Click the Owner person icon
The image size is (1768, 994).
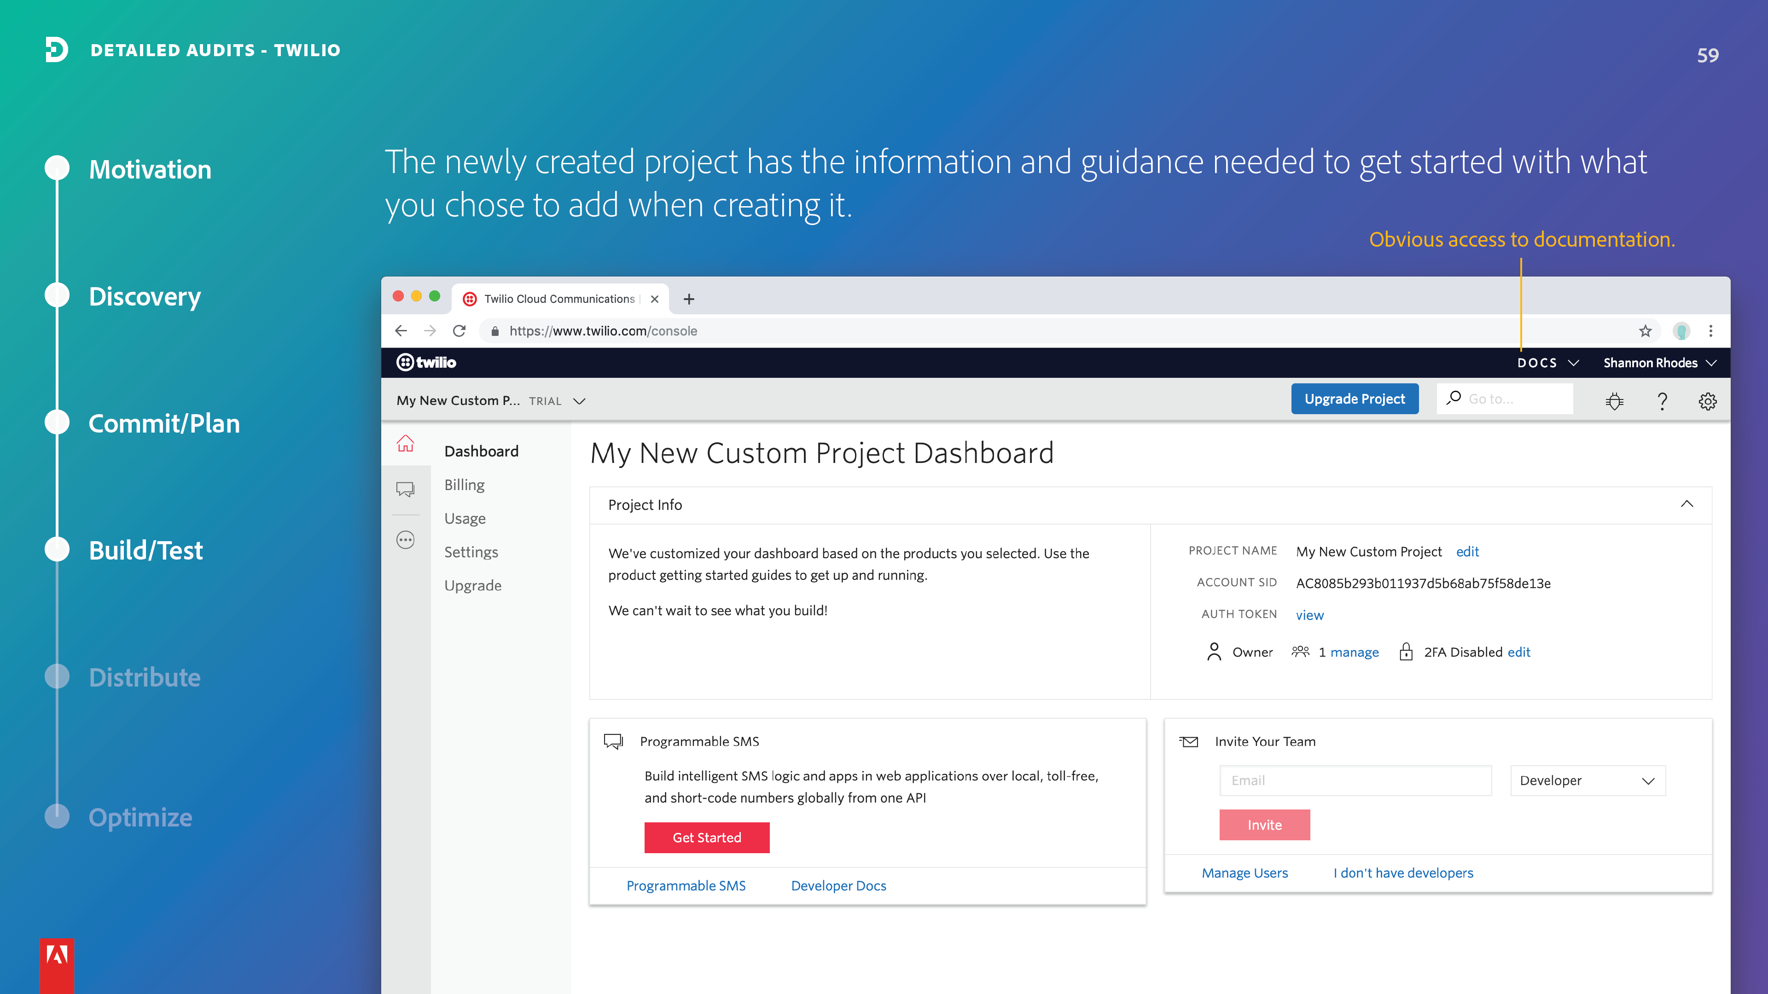click(1214, 651)
